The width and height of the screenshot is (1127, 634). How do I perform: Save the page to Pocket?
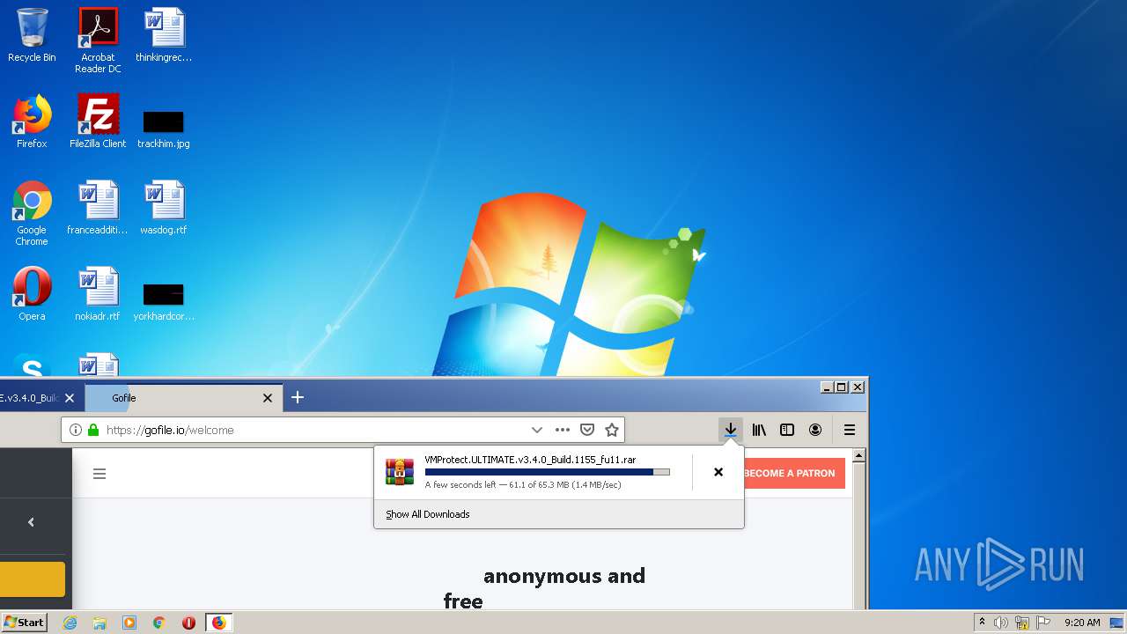pyautogui.click(x=587, y=430)
